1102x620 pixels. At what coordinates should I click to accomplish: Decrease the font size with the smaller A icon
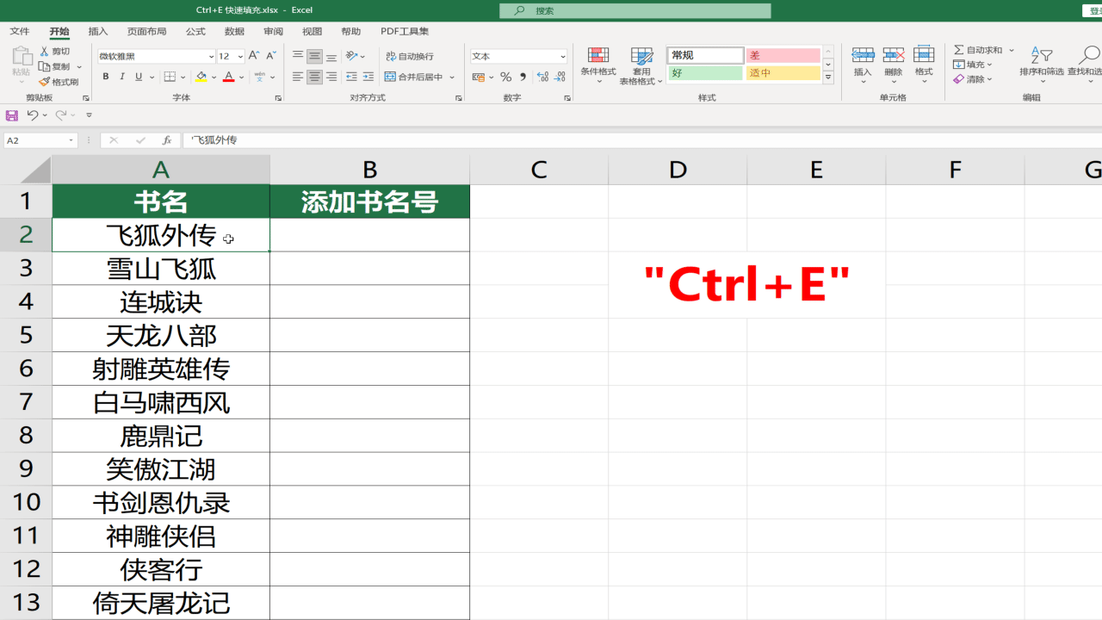pyautogui.click(x=270, y=56)
